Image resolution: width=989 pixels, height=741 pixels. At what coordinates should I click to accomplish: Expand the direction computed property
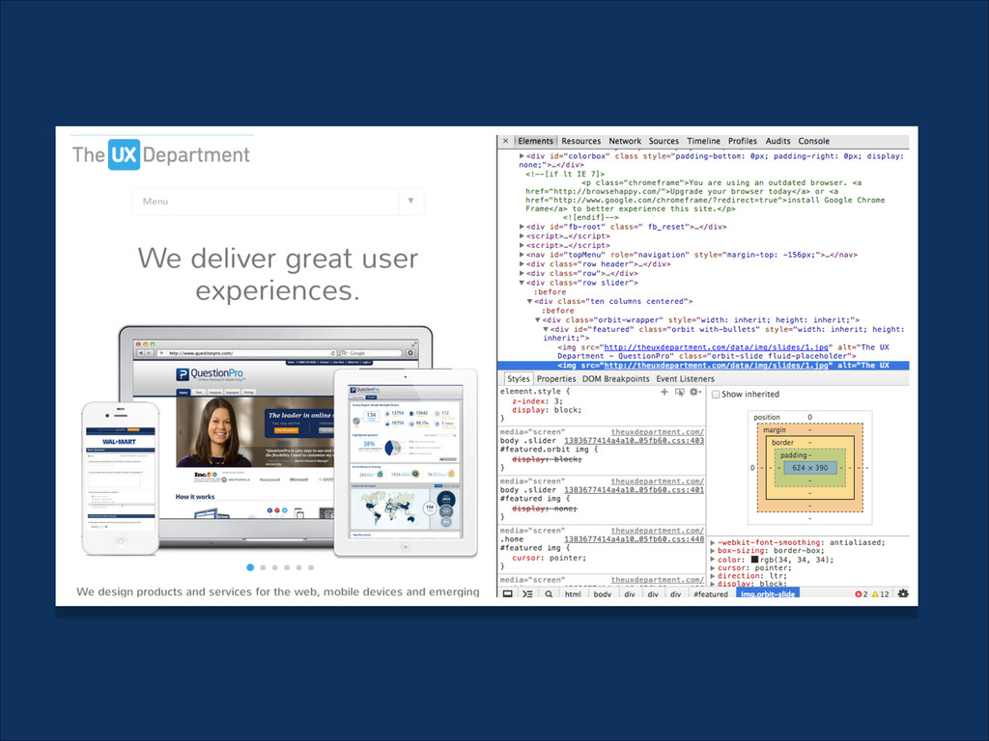point(713,576)
